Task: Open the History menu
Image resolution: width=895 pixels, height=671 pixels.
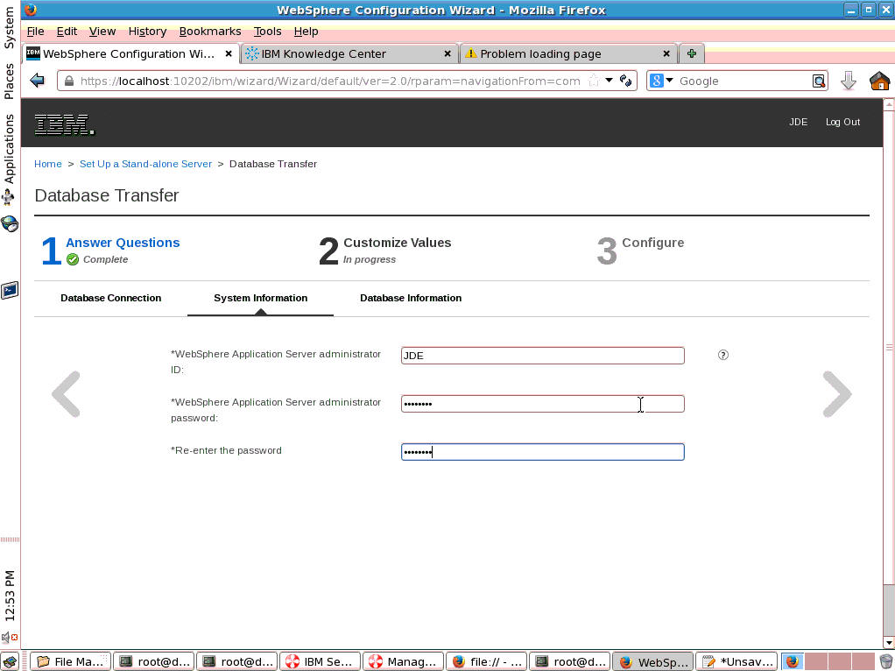Action: [147, 32]
